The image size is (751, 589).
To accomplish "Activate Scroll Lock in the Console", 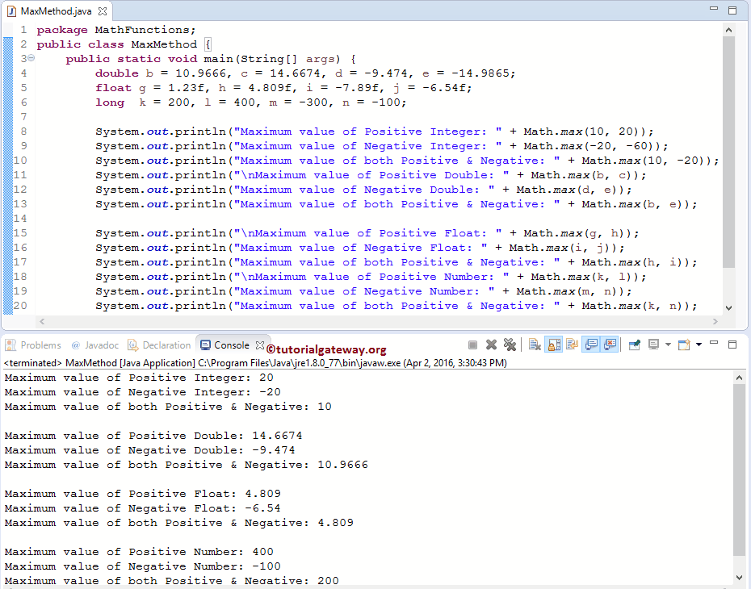I will (552, 345).
